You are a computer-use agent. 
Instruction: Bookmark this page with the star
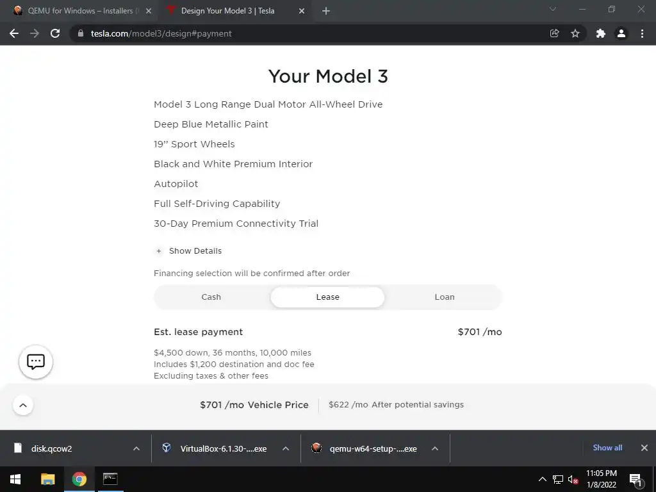(575, 33)
